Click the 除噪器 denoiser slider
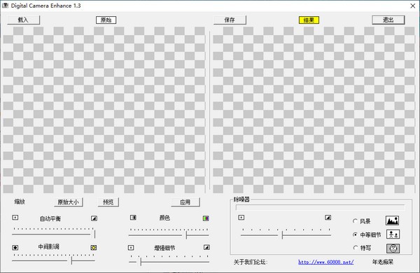 [x=286, y=234]
